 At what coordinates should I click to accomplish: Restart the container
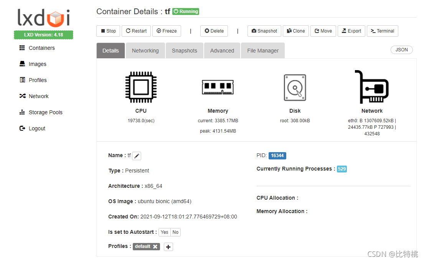point(136,31)
